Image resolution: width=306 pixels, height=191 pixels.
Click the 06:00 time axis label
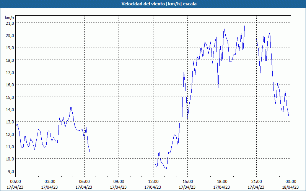(84, 182)
